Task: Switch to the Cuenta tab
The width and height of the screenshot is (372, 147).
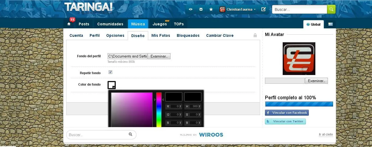Action: [76, 35]
